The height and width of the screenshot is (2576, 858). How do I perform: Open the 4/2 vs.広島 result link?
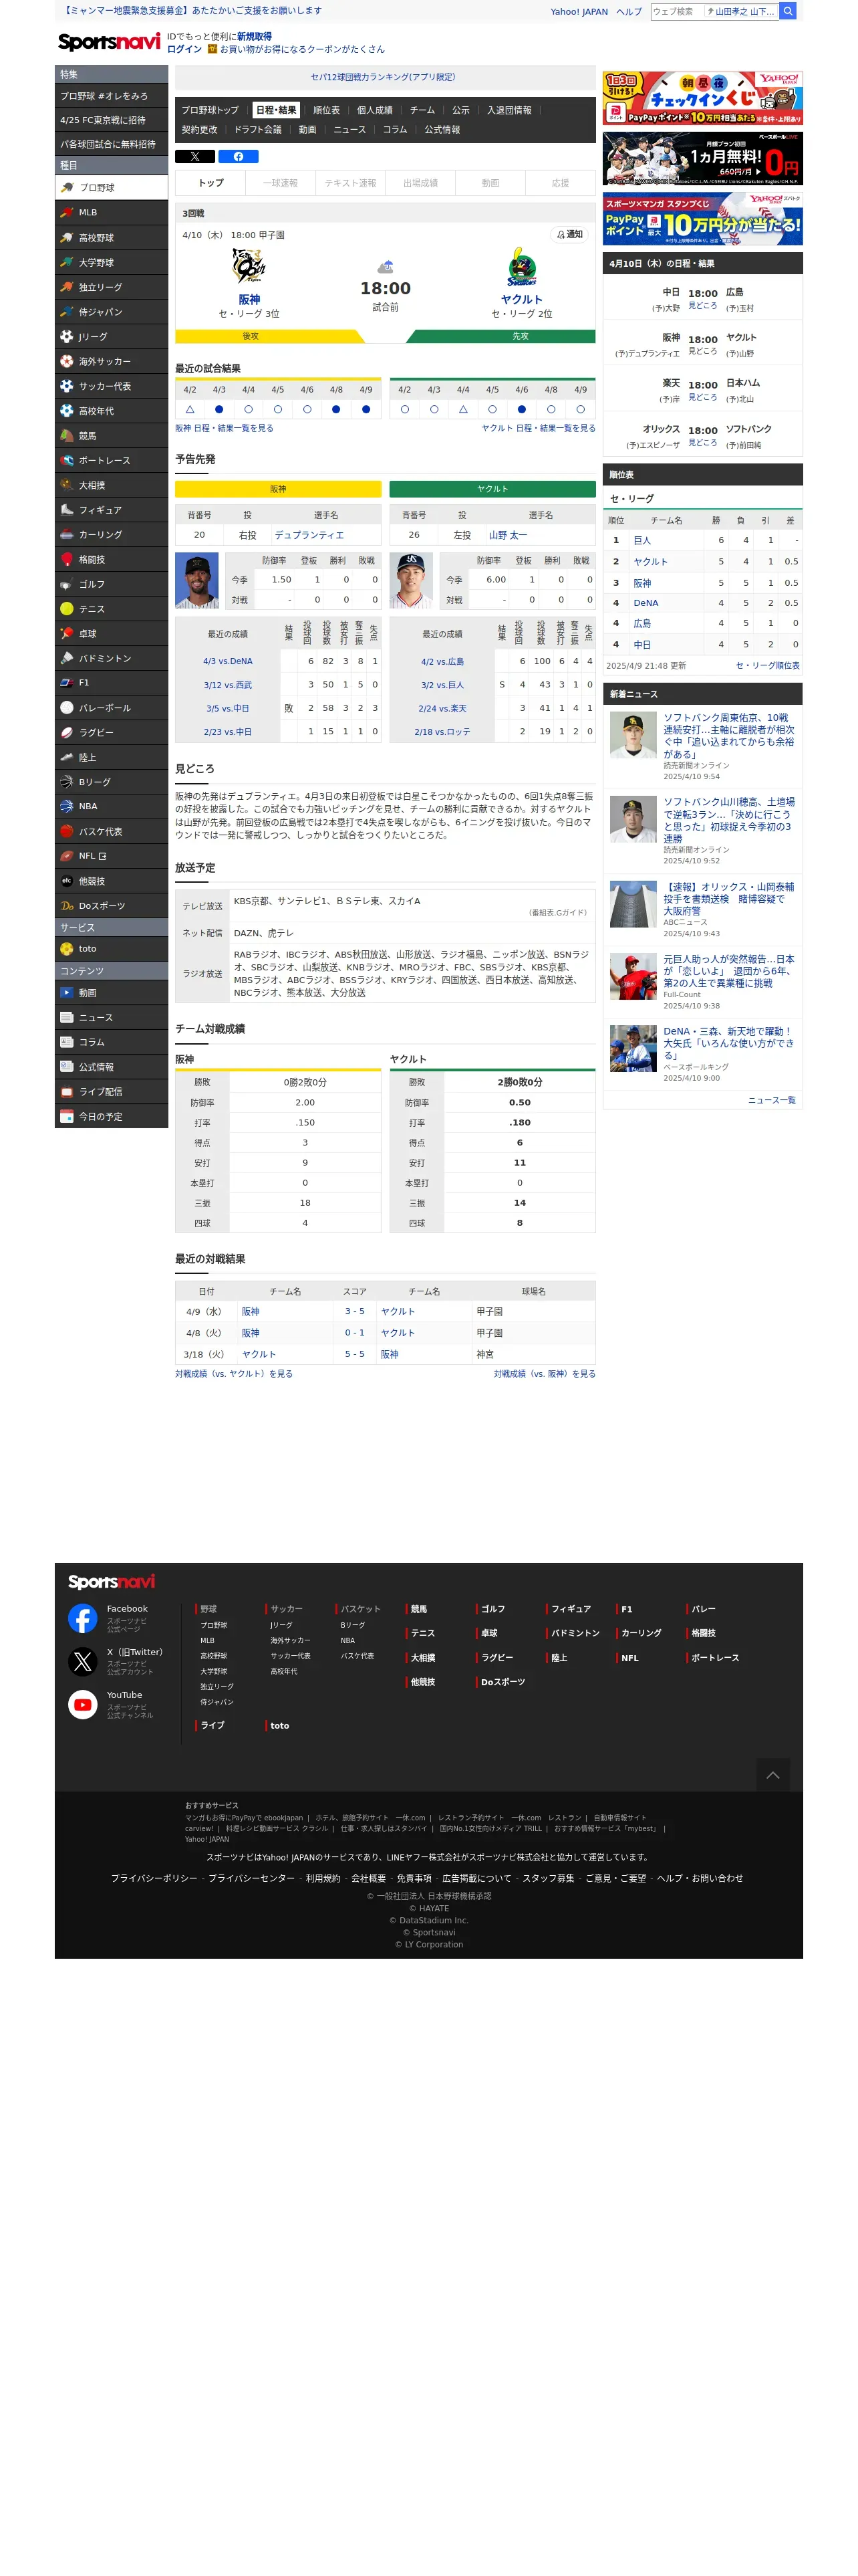pyautogui.click(x=442, y=661)
